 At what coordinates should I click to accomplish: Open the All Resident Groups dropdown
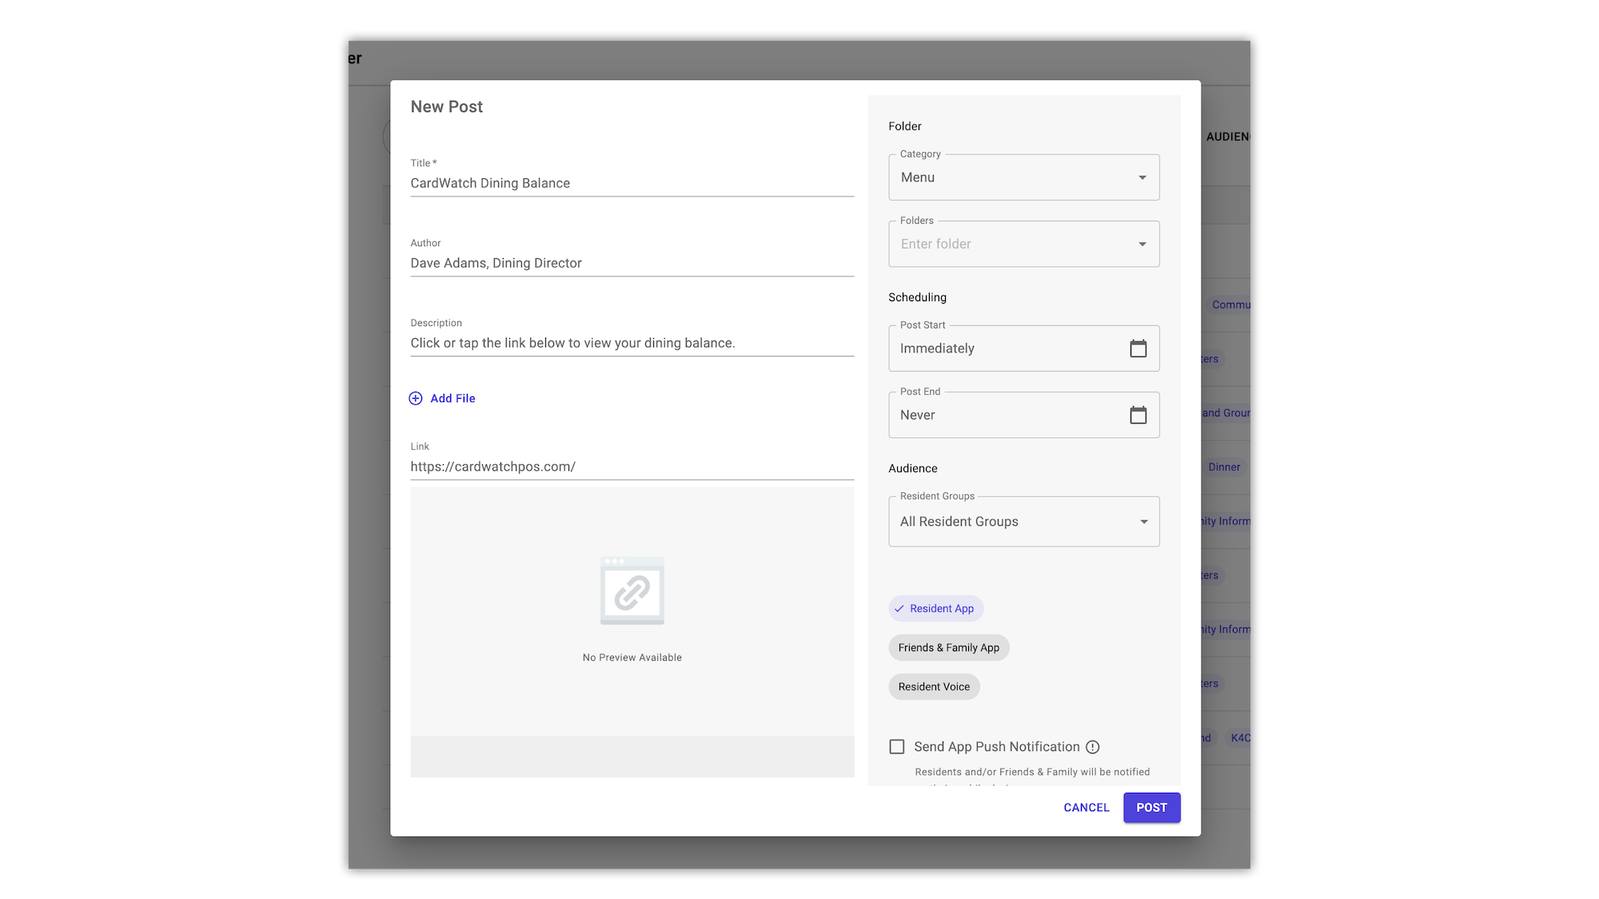(1023, 522)
